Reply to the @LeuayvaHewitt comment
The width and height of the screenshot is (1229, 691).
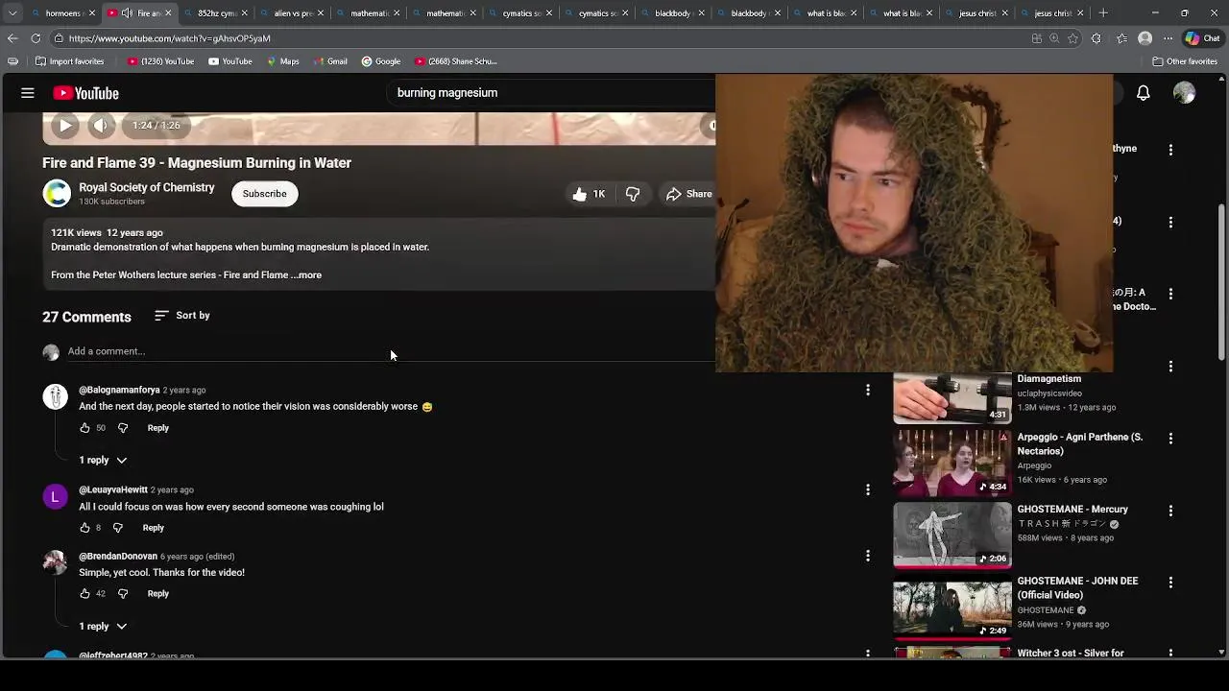click(x=154, y=528)
